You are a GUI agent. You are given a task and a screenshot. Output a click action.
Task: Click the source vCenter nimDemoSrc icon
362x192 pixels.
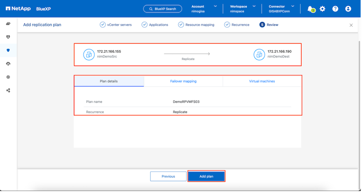click(88, 54)
